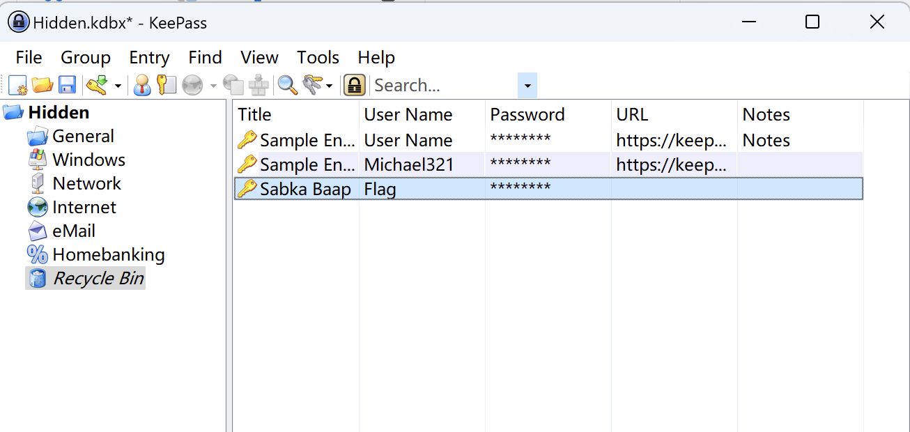Select the Michael321 entry row

pyautogui.click(x=408, y=164)
